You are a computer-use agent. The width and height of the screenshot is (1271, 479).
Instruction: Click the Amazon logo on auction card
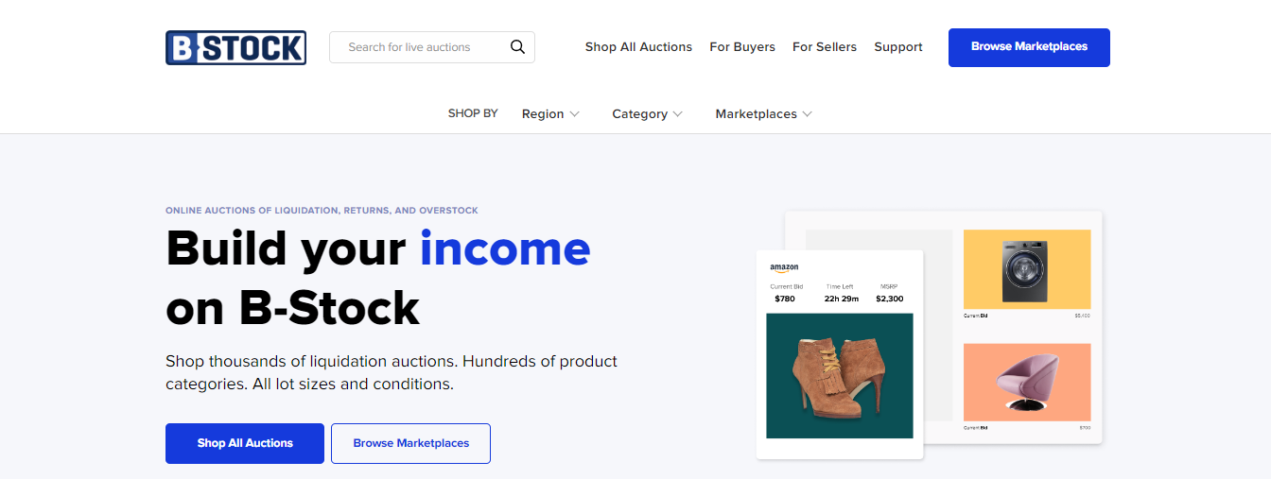click(x=784, y=268)
